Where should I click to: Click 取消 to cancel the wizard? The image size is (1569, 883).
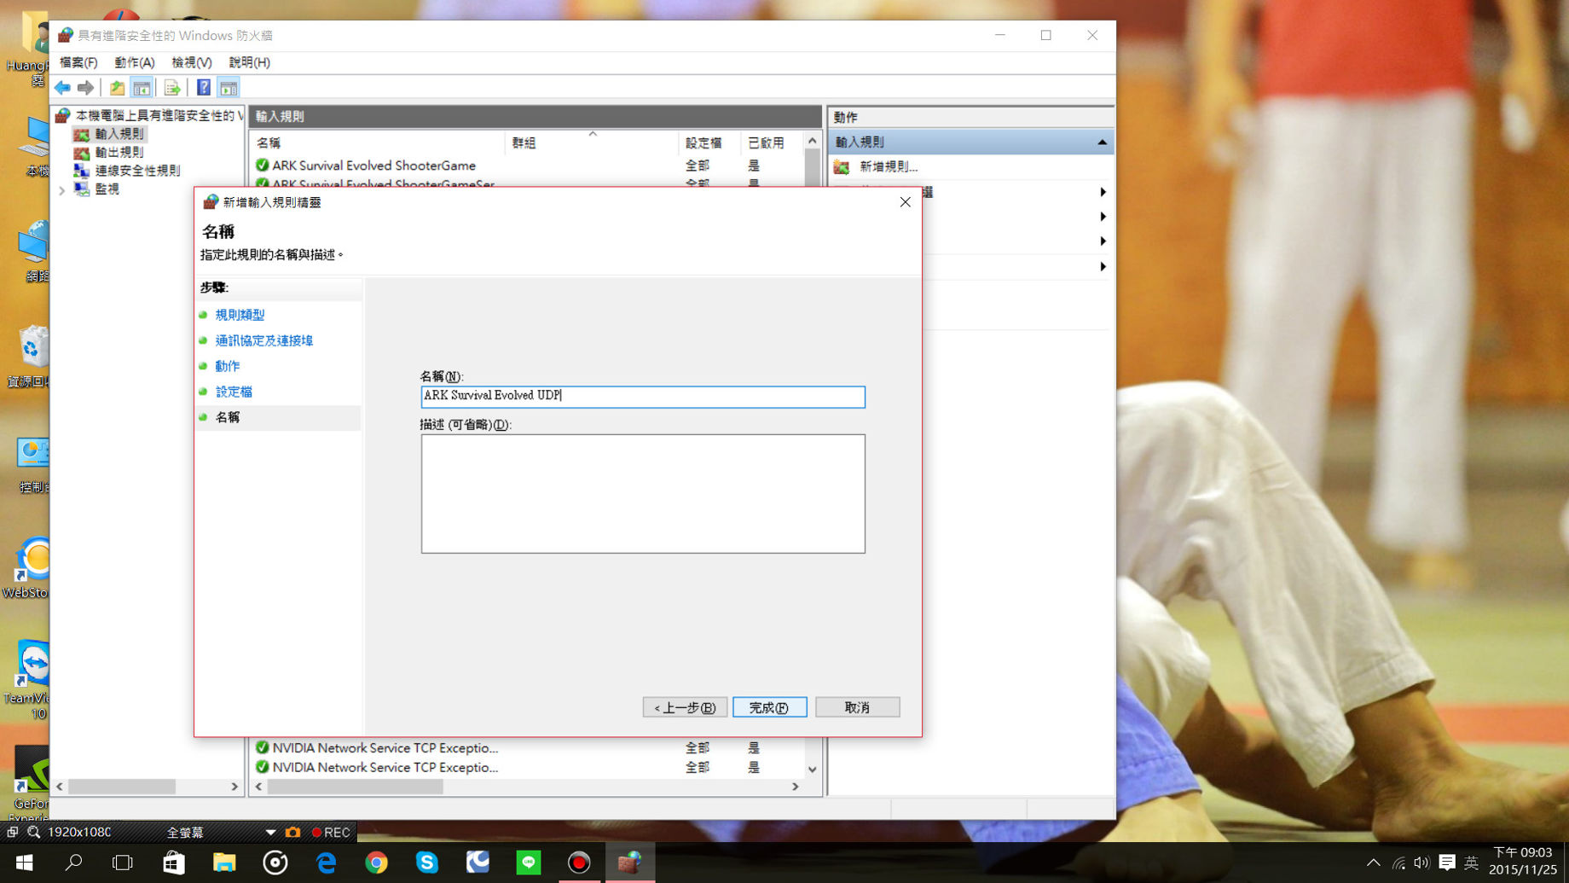[857, 707]
